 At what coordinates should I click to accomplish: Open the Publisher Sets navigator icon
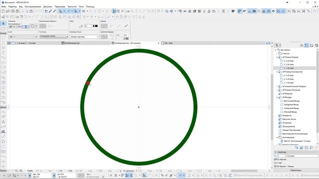317,45
